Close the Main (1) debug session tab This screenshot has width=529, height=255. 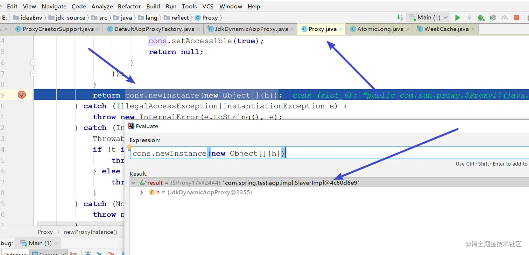[x=57, y=243]
